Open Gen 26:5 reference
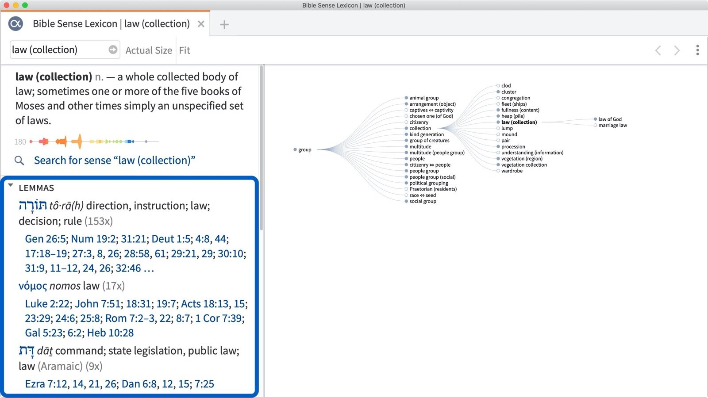Screen dimensions: 708x398 click(x=46, y=239)
